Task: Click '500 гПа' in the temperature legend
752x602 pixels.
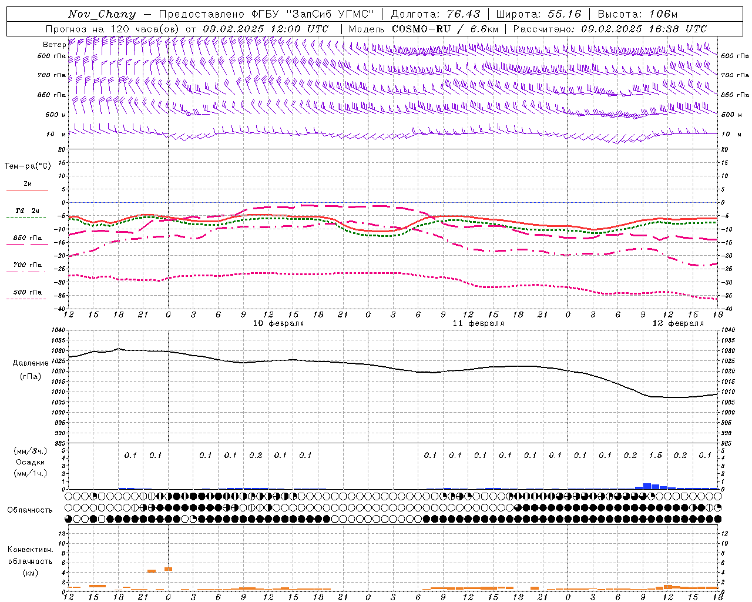Action: (28, 292)
